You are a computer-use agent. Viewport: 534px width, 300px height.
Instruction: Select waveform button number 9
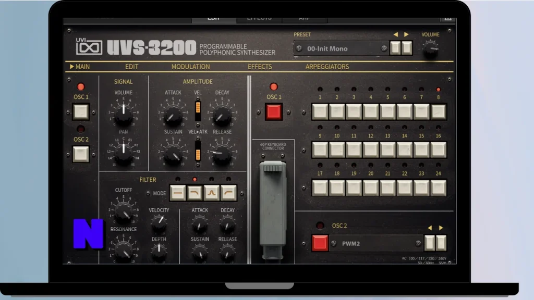pyautogui.click(x=320, y=149)
